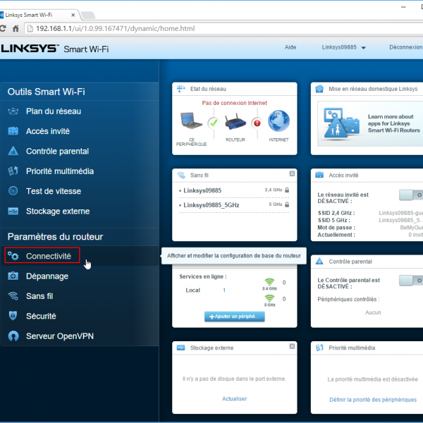Click the Actualiser link

pos(234,399)
